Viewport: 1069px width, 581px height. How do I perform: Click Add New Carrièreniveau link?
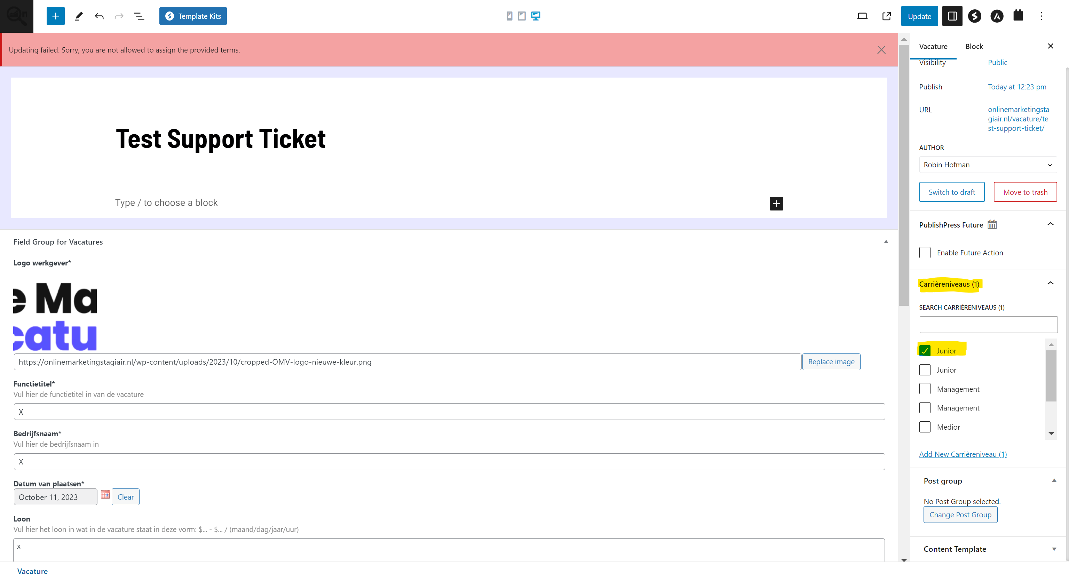tap(963, 454)
